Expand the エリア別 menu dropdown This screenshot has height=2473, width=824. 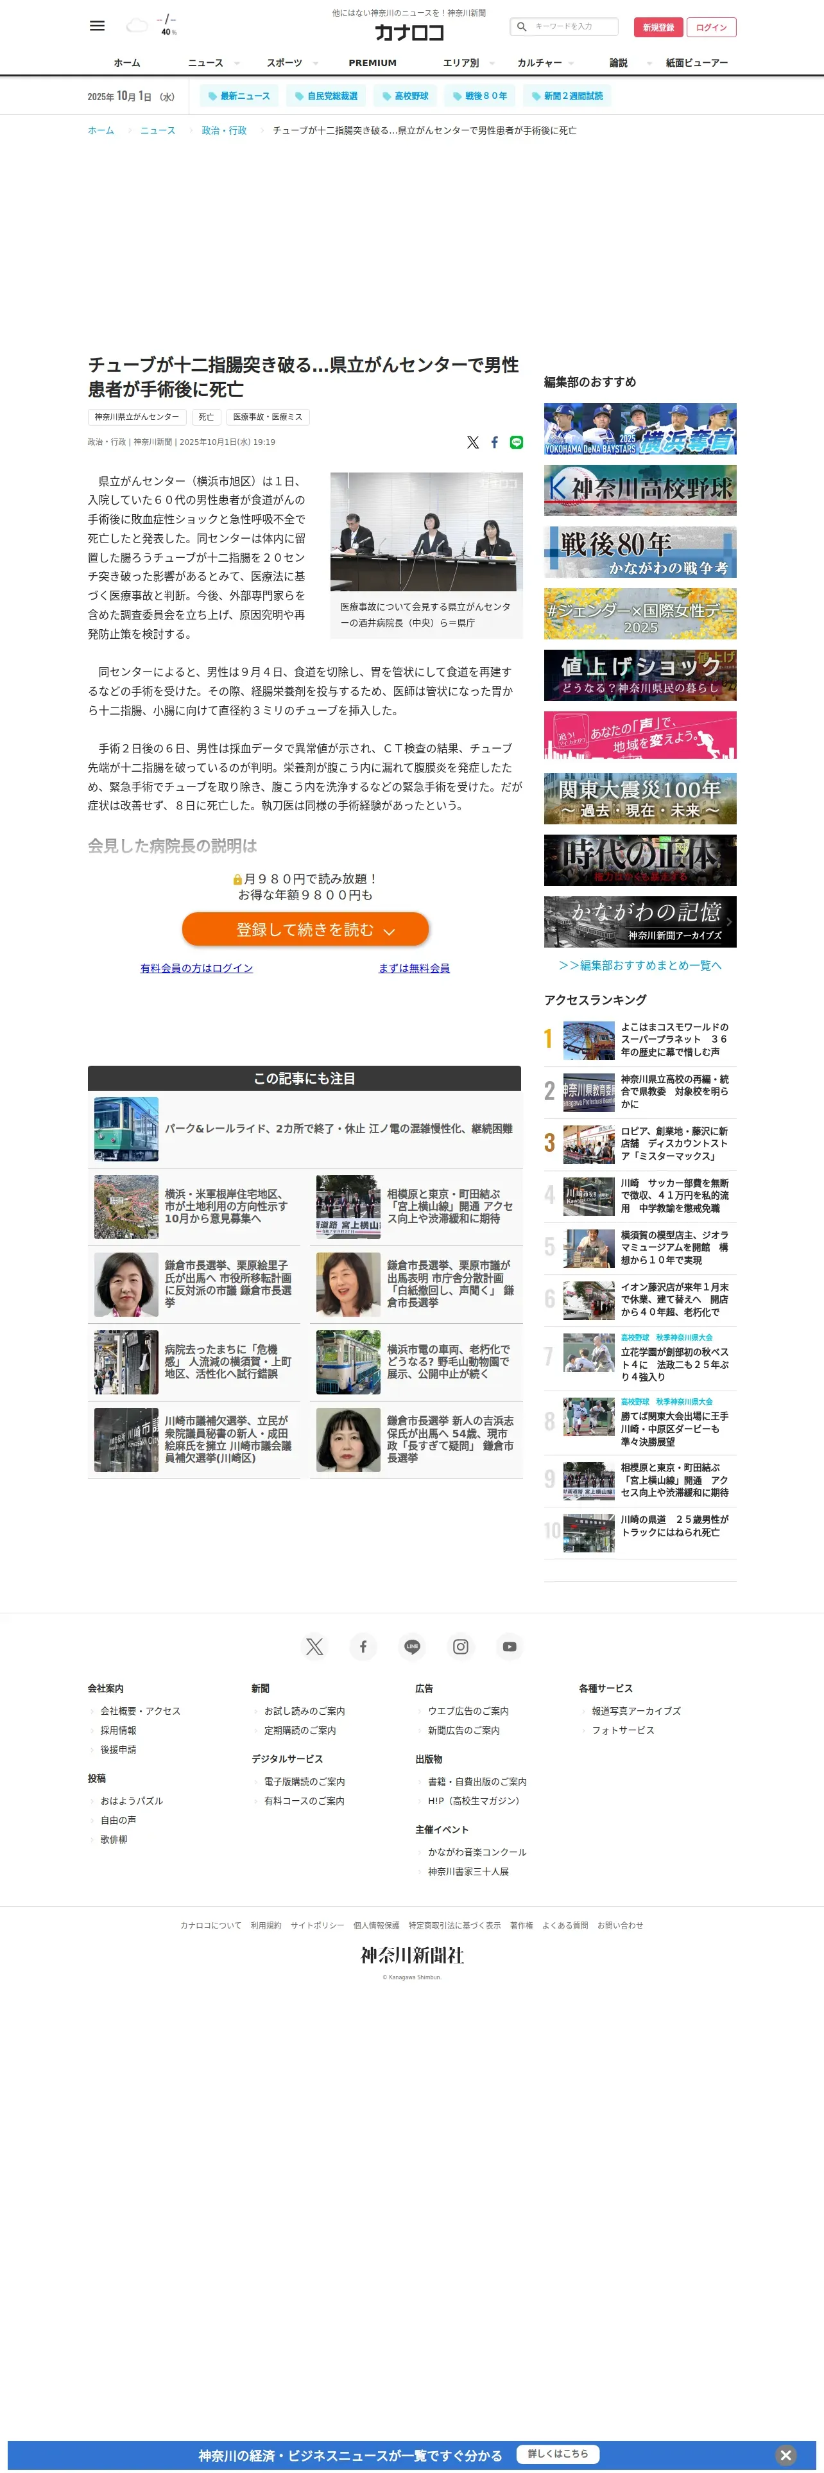(x=492, y=64)
